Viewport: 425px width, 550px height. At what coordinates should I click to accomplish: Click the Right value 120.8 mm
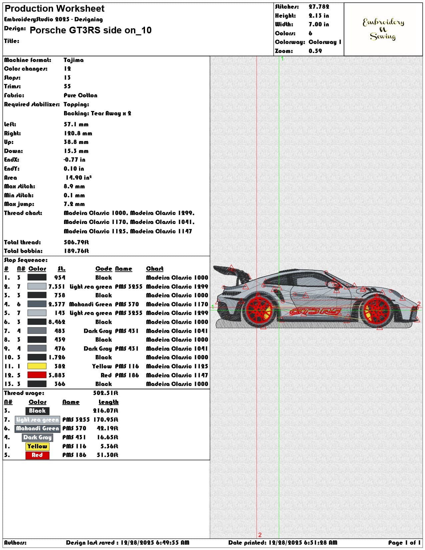(x=78, y=133)
